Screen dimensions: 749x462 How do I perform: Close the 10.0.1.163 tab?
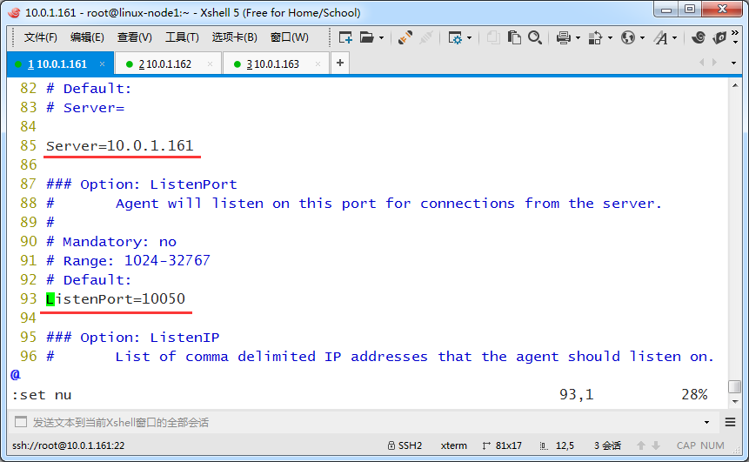(318, 64)
